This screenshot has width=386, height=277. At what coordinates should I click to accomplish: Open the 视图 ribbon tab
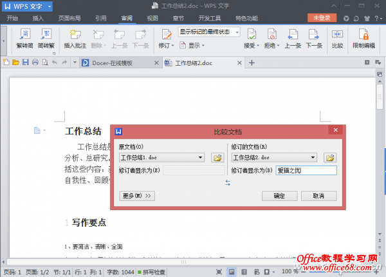point(152,18)
